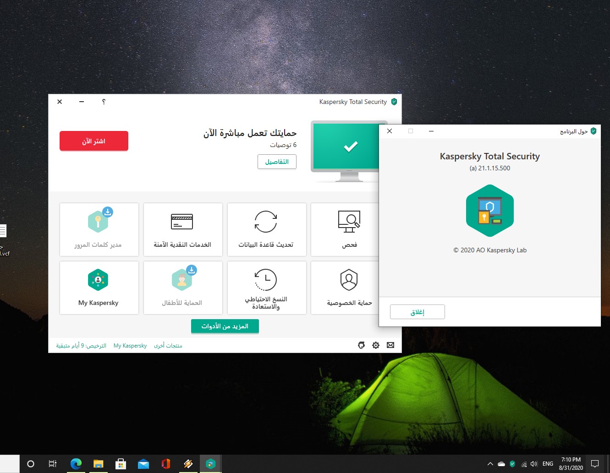Open Microsoft Store from taskbar
This screenshot has width=610, height=473.
click(x=121, y=464)
